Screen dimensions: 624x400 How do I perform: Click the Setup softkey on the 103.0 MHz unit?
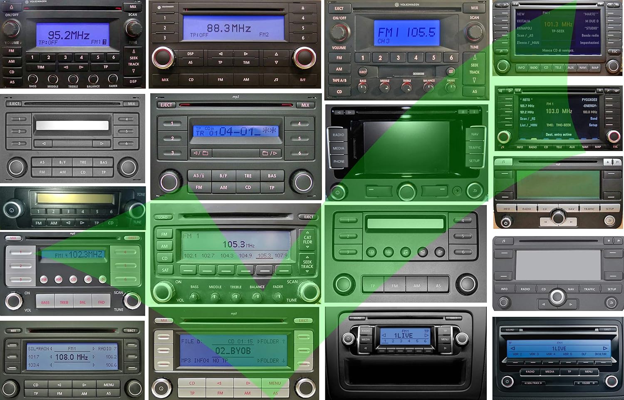click(x=593, y=125)
